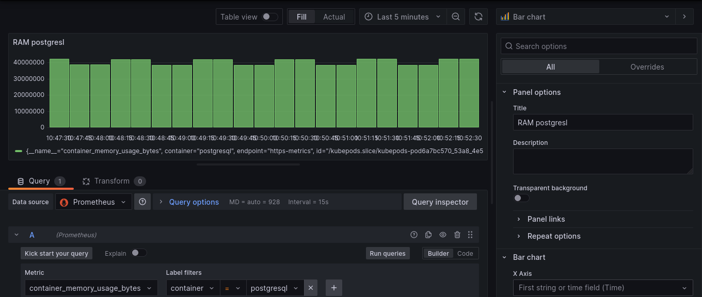
Task: Turn on the Explain toggle
Action: [x=139, y=253]
